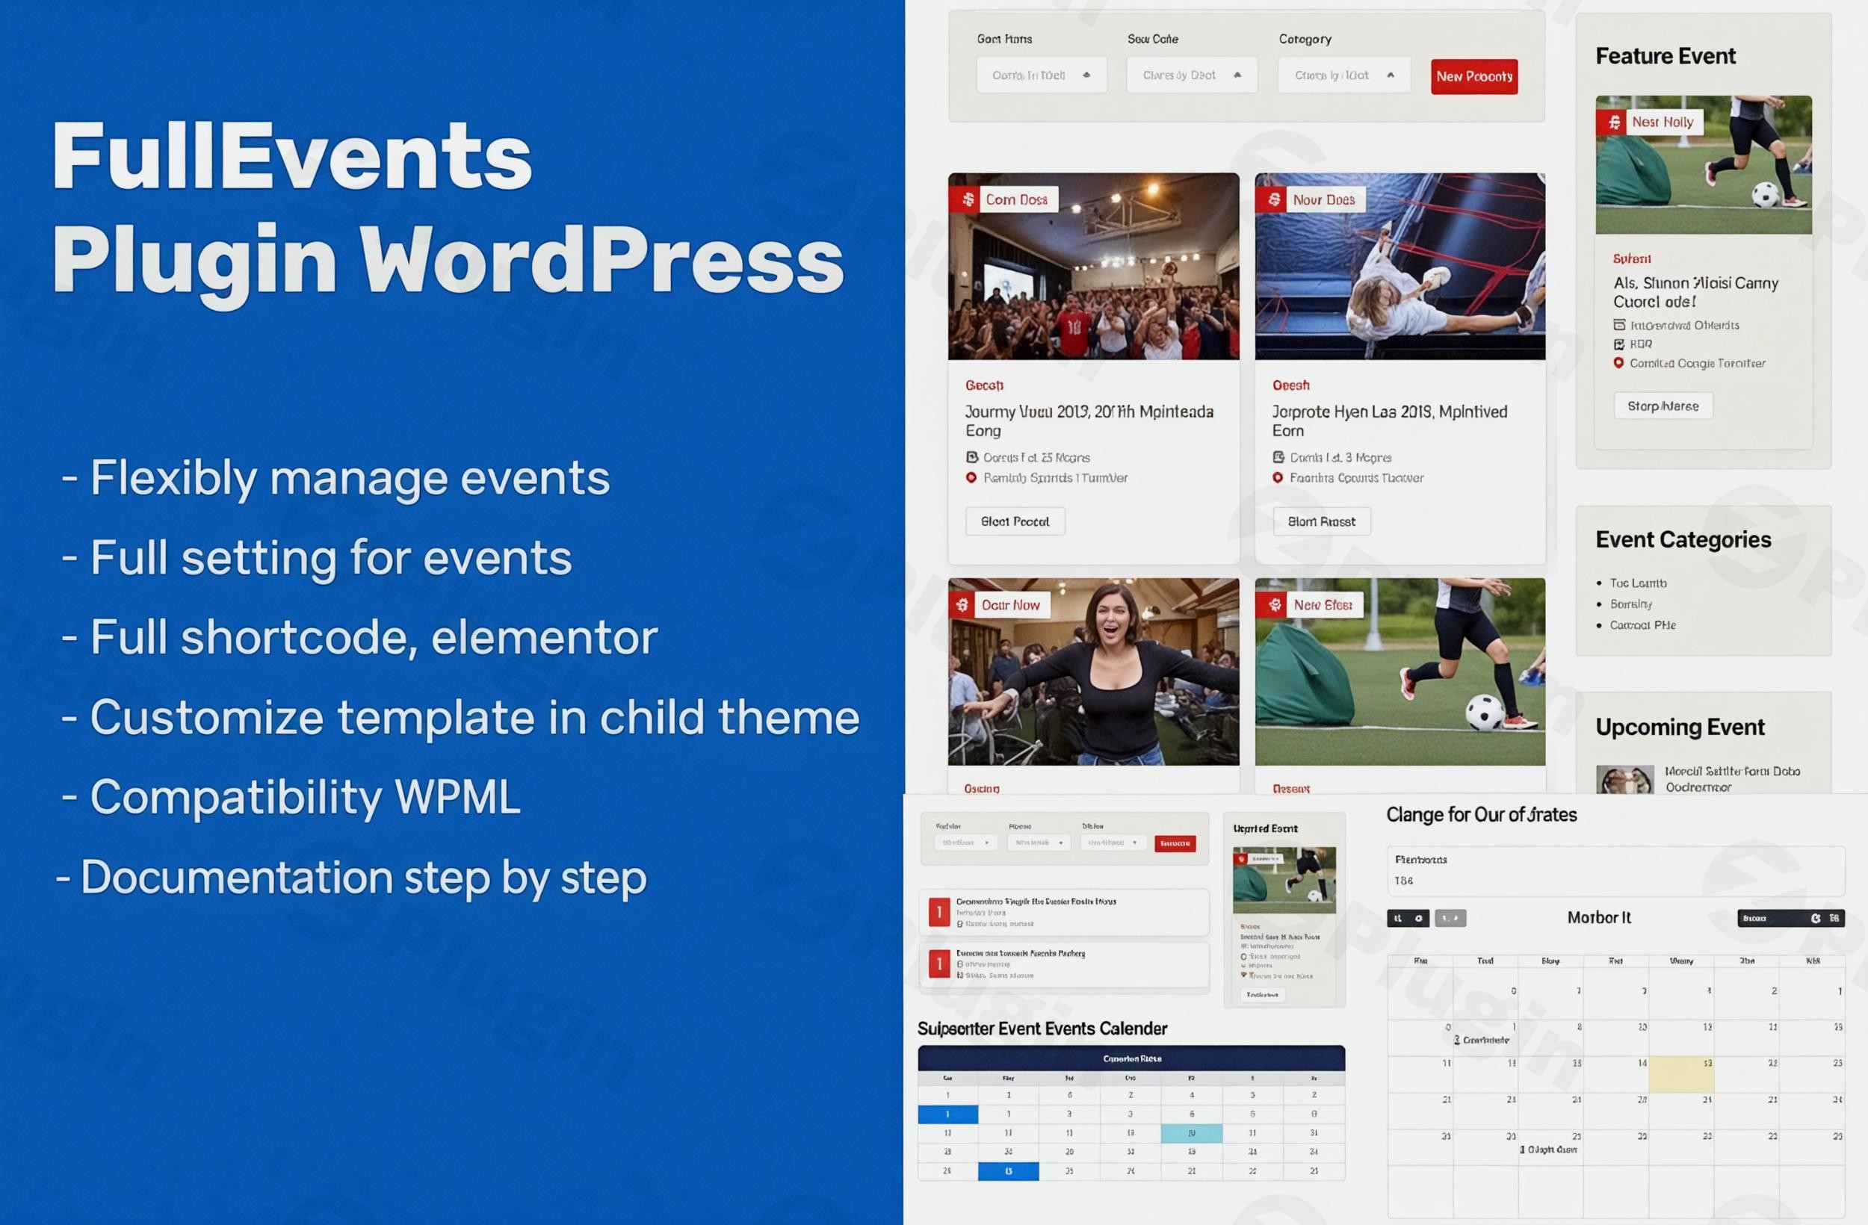Image resolution: width=1868 pixels, height=1225 pixels.
Task: Open the second event title in the list view
Action: pyautogui.click(x=1021, y=953)
